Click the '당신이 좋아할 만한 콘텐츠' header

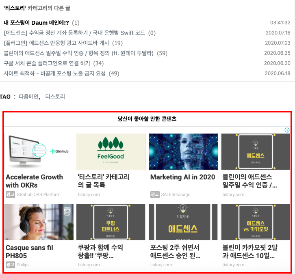click(147, 119)
